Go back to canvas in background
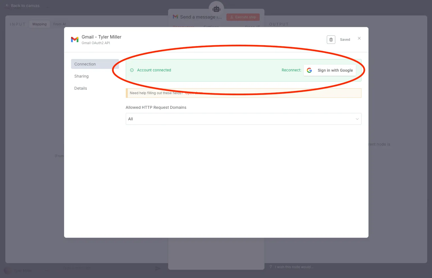Viewport: 432px width, 278px height. 23,6
